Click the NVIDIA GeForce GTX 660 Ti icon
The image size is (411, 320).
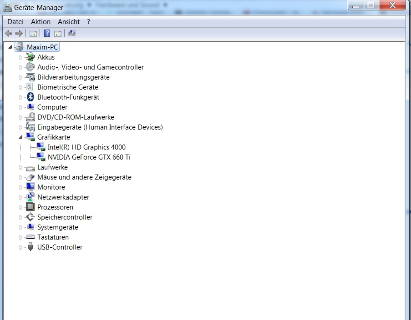click(41, 157)
